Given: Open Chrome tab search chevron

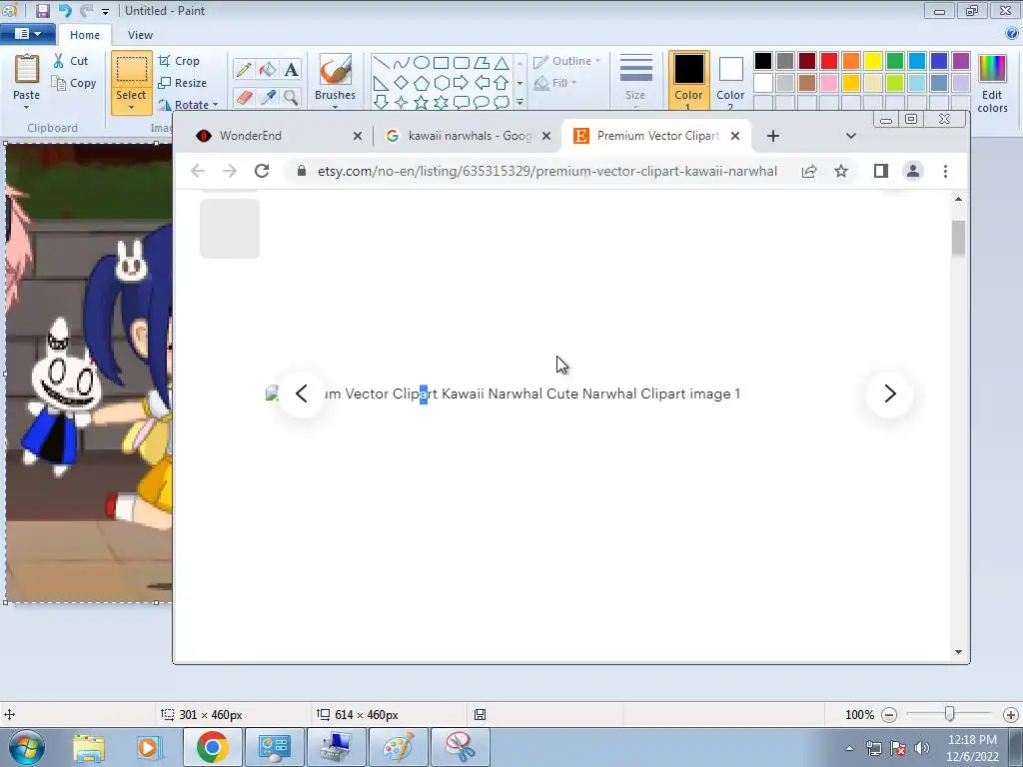Looking at the screenshot, I should [851, 136].
